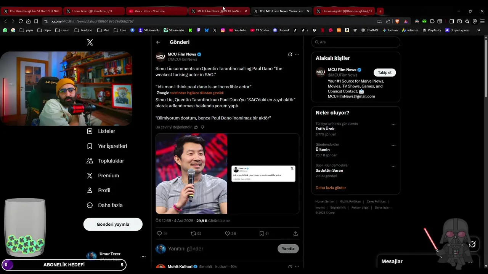Screen dimensions: 488x274
Task: Bookmark this page using the toolbar icon
Action: [36, 21]
